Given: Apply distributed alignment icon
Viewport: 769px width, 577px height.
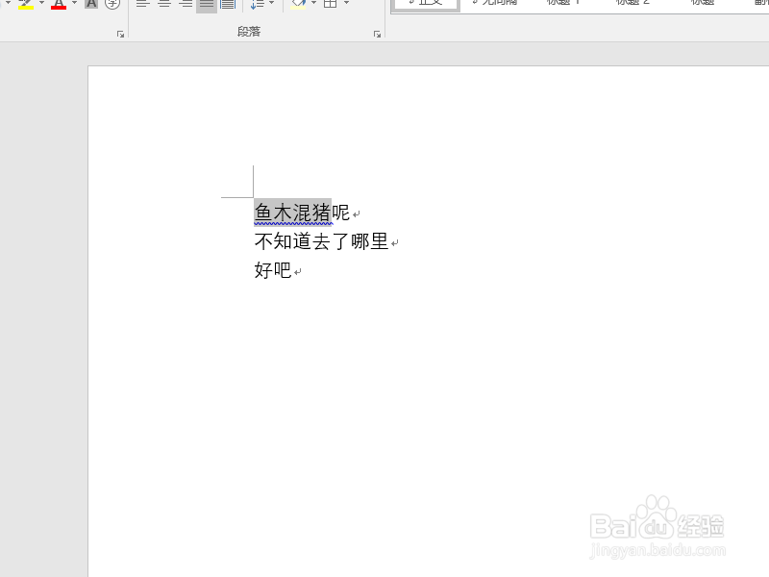Looking at the screenshot, I should tap(227, 5).
